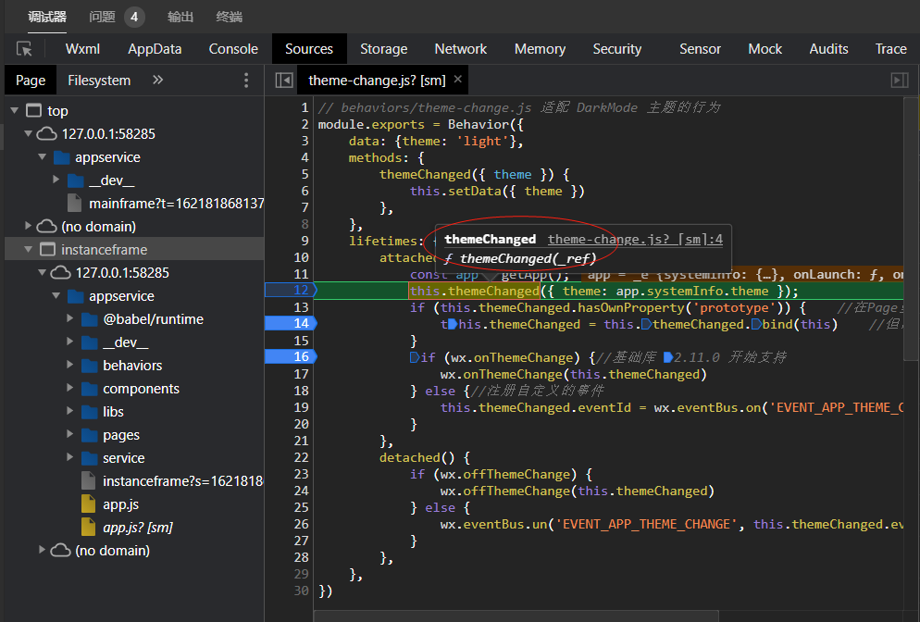Add breakpoint on line 23 number

[301, 474]
